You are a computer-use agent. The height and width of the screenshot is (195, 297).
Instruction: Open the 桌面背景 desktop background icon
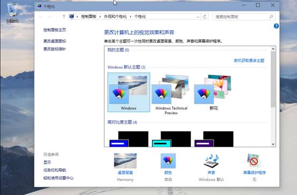pos(125,161)
